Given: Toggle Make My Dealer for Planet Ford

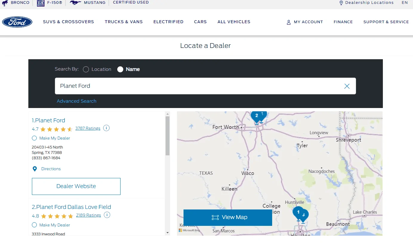Looking at the screenshot, I should coord(34,138).
